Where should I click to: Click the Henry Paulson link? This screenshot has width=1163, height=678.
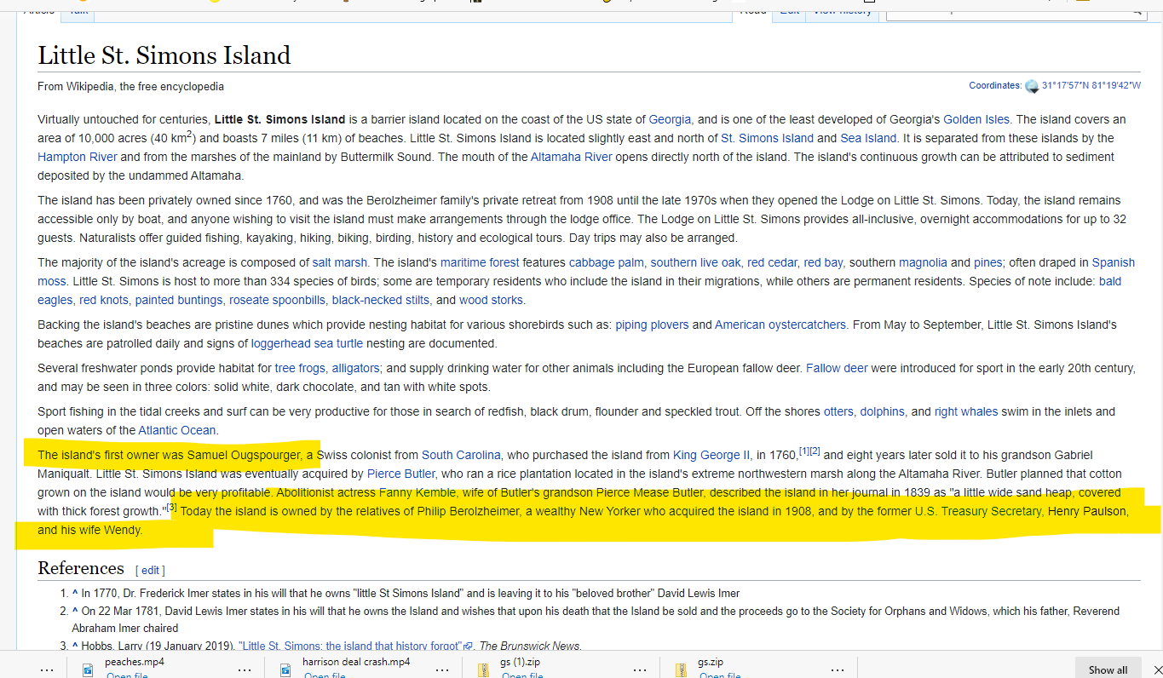pos(1088,511)
